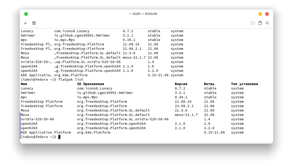Open search with the magnifier icon

(267, 23)
